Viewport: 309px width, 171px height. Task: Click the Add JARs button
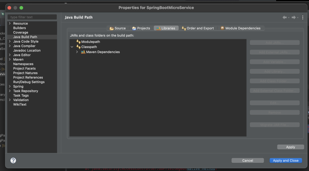coord(275,43)
